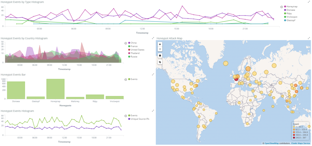Click the "Honeypot Events Bar" panel title
The width and height of the screenshot is (312, 146).
click(13, 75)
